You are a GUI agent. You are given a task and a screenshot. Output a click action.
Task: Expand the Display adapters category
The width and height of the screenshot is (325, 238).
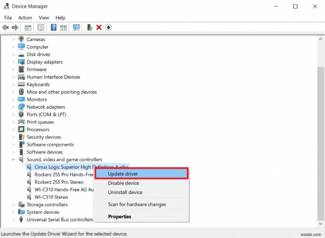(x=13, y=62)
